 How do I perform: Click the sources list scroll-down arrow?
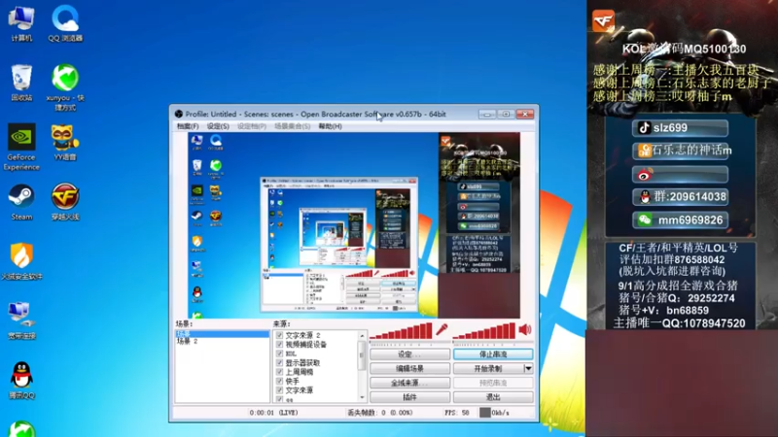tap(362, 397)
